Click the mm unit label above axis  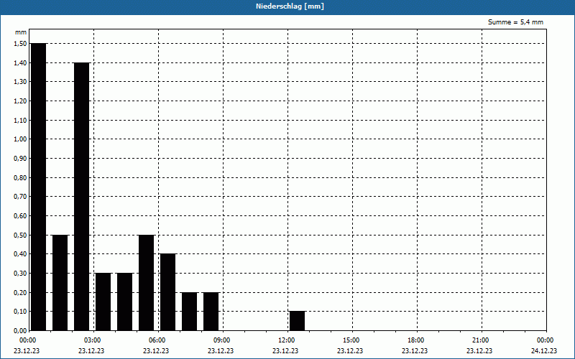click(21, 32)
